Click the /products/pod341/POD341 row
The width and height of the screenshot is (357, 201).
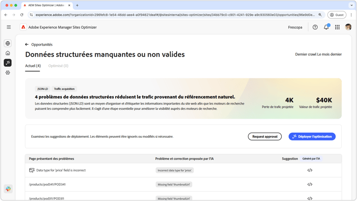click(x=183, y=184)
